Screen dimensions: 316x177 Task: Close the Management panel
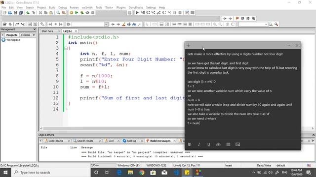(x=35, y=29)
